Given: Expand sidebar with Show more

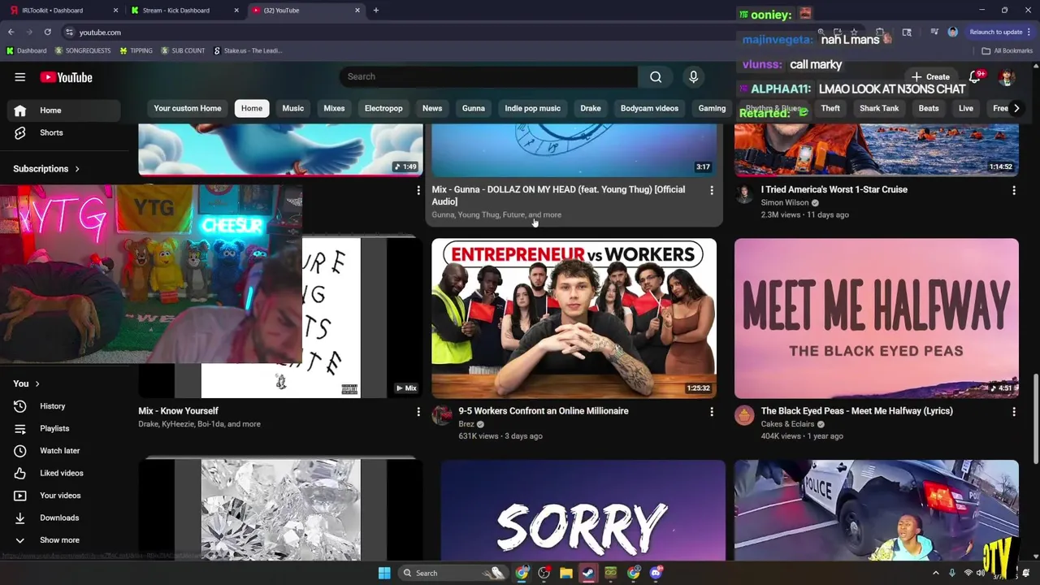Looking at the screenshot, I should click(x=63, y=540).
